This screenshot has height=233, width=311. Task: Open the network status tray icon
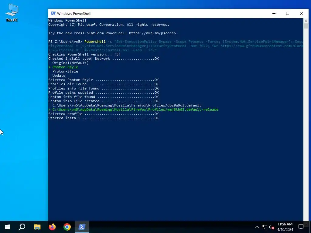click(x=265, y=227)
